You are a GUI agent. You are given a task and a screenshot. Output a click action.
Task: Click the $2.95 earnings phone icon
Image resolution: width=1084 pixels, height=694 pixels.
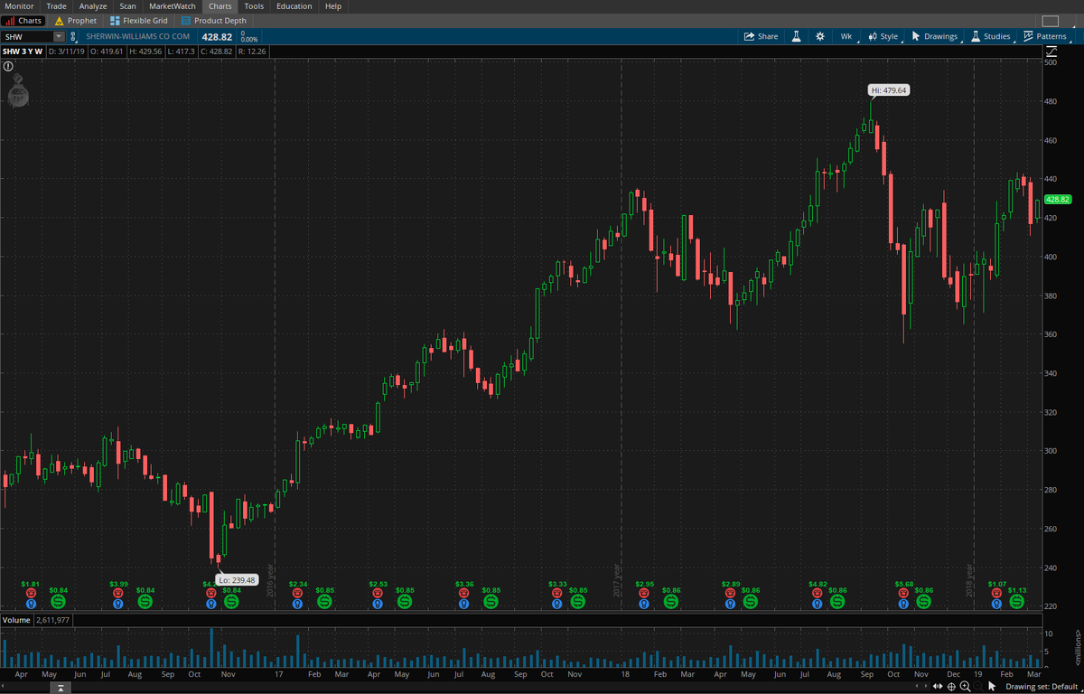644,593
